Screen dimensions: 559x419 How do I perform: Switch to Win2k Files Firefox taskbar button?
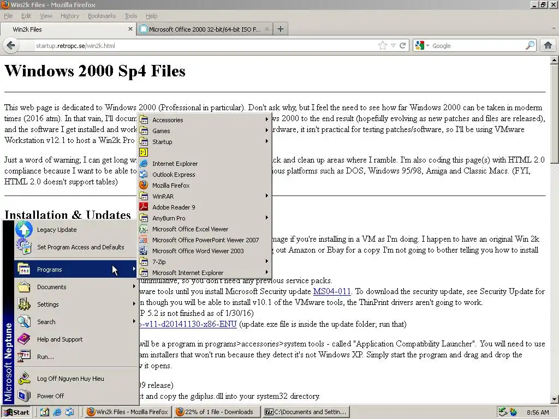(x=128, y=412)
